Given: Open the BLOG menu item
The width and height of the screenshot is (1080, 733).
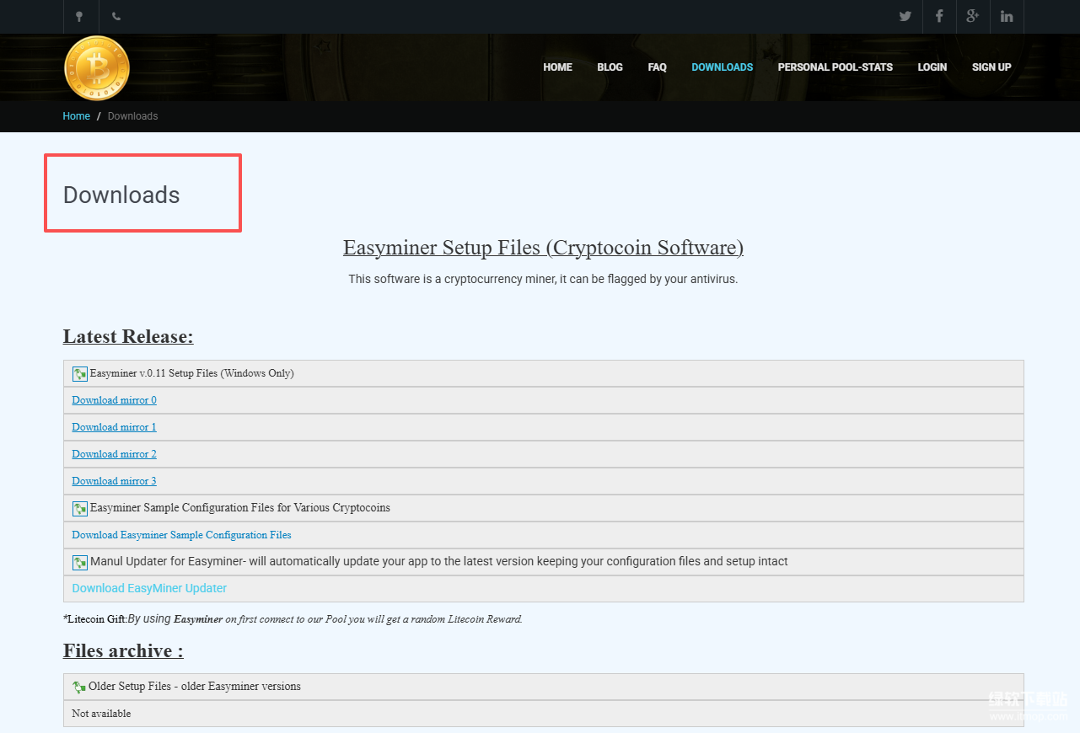Looking at the screenshot, I should click(610, 67).
